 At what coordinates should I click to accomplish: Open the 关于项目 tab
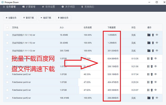click(x=68, y=7)
